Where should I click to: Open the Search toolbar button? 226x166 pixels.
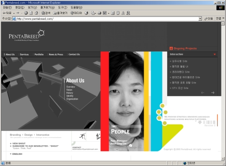(x=46, y=13)
